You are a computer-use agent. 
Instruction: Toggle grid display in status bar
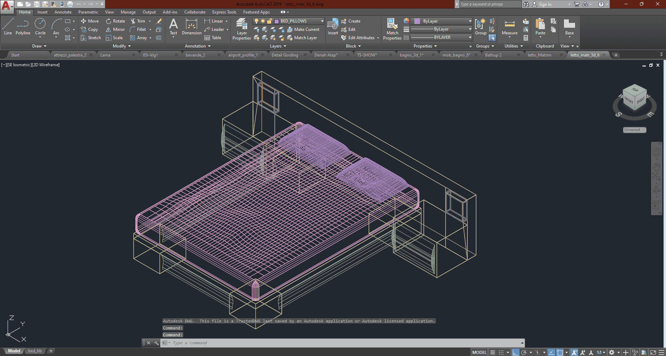(x=492, y=352)
